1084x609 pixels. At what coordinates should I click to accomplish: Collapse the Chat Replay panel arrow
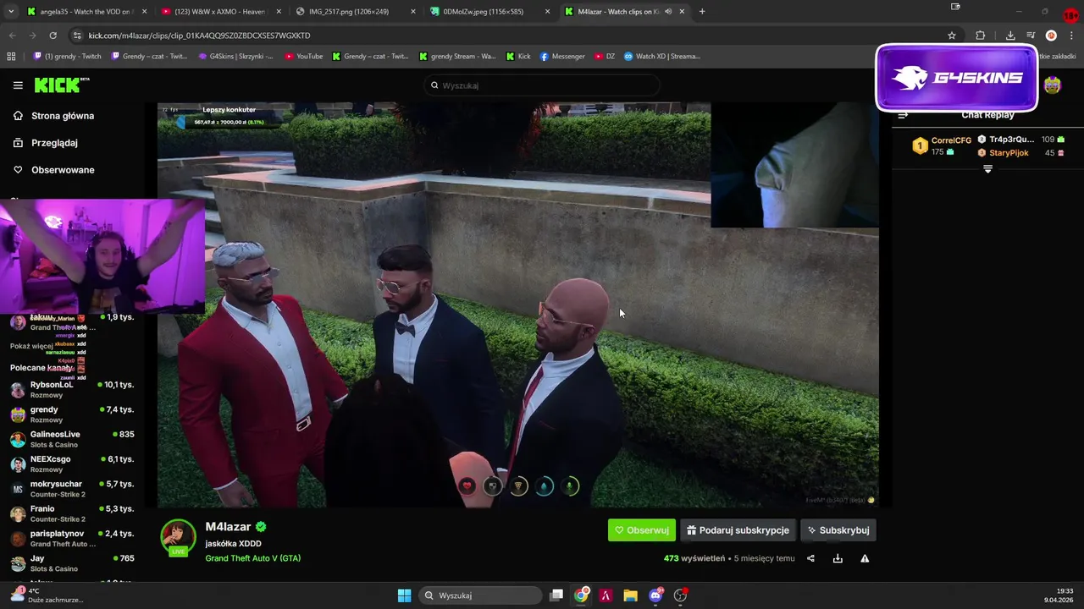click(903, 115)
